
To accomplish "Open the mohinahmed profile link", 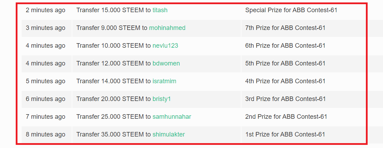I will [167, 28].
